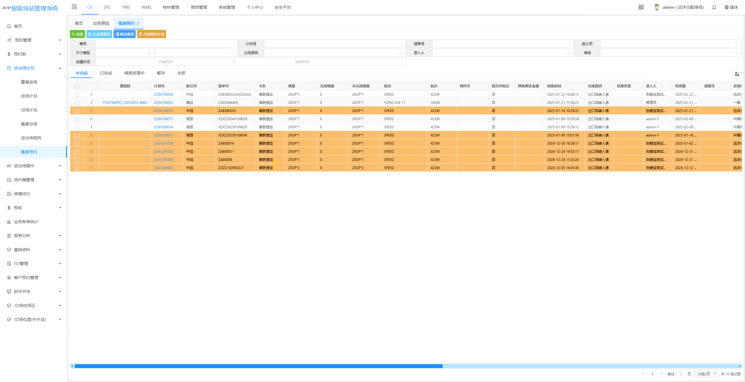Open plan link E250100017
The height and width of the screenshot is (382, 745).
(x=164, y=119)
